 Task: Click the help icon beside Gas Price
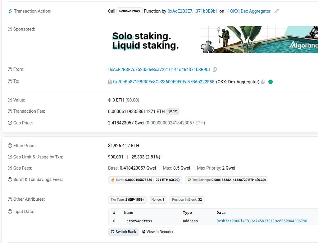(10, 123)
